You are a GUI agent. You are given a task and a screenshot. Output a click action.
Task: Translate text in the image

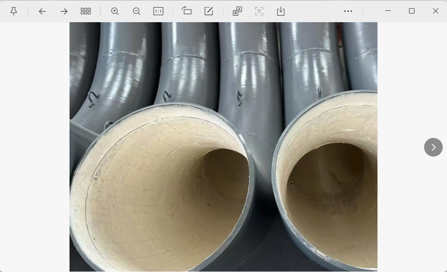coord(237,11)
